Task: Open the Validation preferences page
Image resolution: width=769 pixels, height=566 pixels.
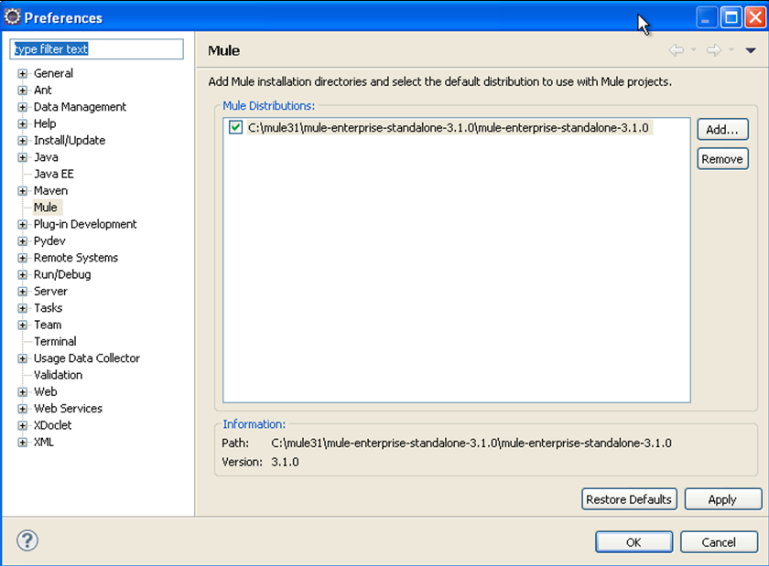Action: (58, 375)
